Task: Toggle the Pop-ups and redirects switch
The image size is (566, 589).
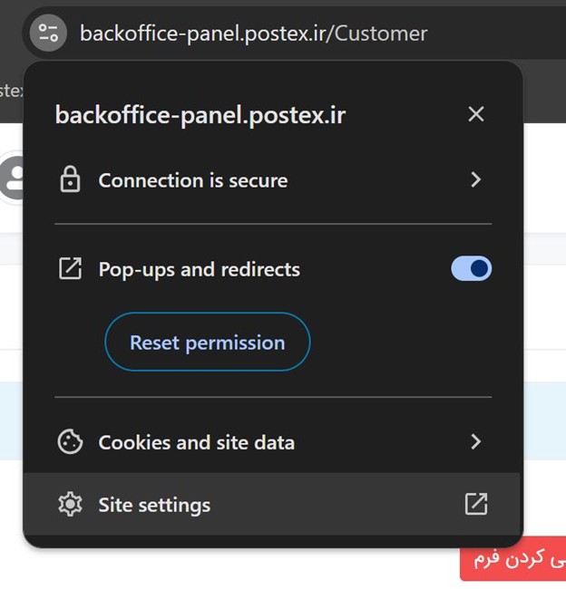Action: pyautogui.click(x=472, y=268)
